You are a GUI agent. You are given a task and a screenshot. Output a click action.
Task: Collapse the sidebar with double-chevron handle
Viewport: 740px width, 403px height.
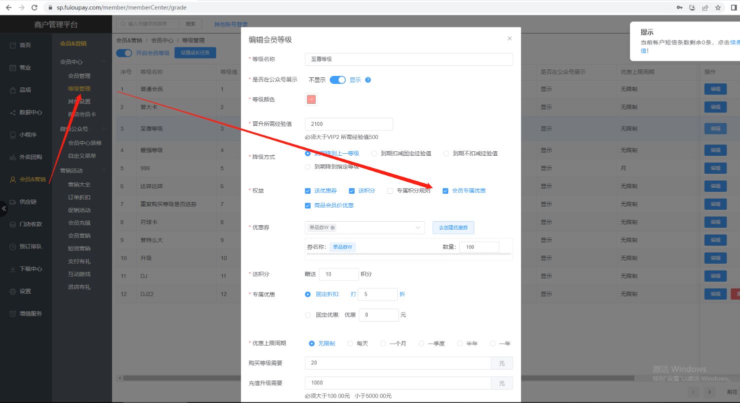[x=4, y=208]
